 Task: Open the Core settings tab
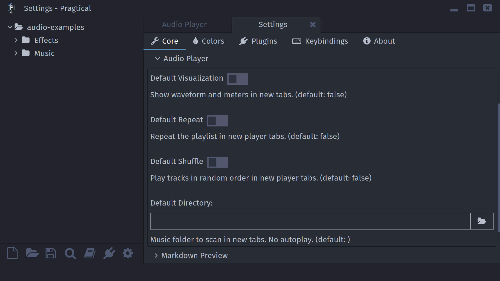tap(165, 41)
